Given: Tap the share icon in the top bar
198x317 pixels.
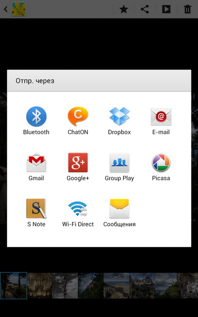Looking at the screenshot, I should (145, 9).
